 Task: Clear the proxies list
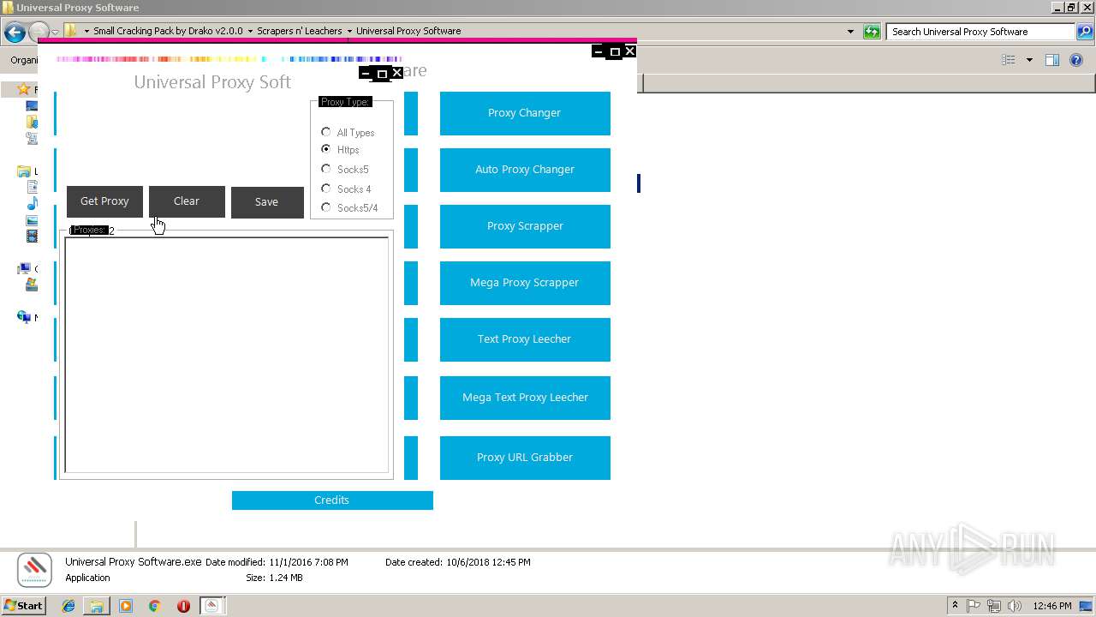coord(187,201)
